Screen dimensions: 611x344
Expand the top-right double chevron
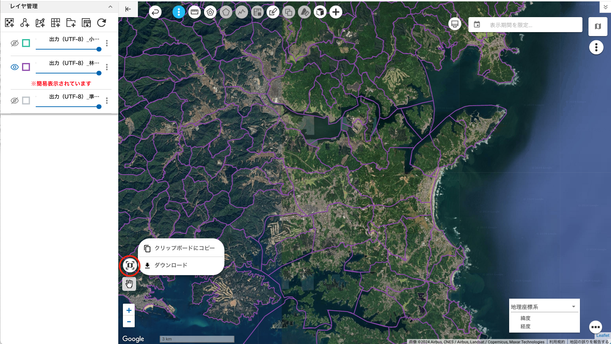click(605, 7)
